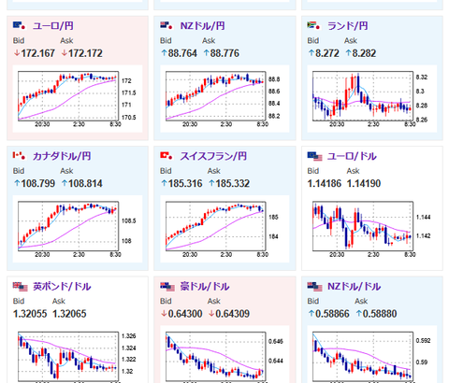Click the Australian Dollar/Dollar flag icon

167,287
